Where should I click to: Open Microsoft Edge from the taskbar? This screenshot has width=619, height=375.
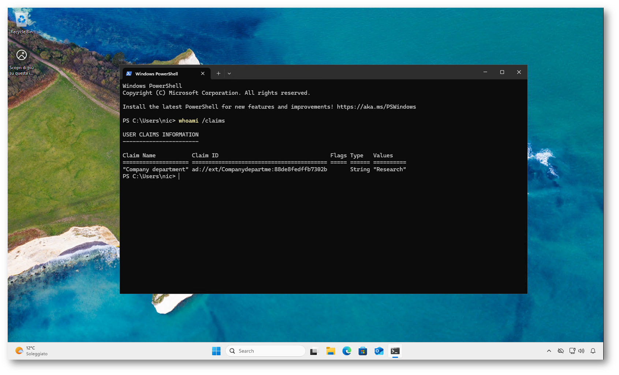tap(347, 351)
